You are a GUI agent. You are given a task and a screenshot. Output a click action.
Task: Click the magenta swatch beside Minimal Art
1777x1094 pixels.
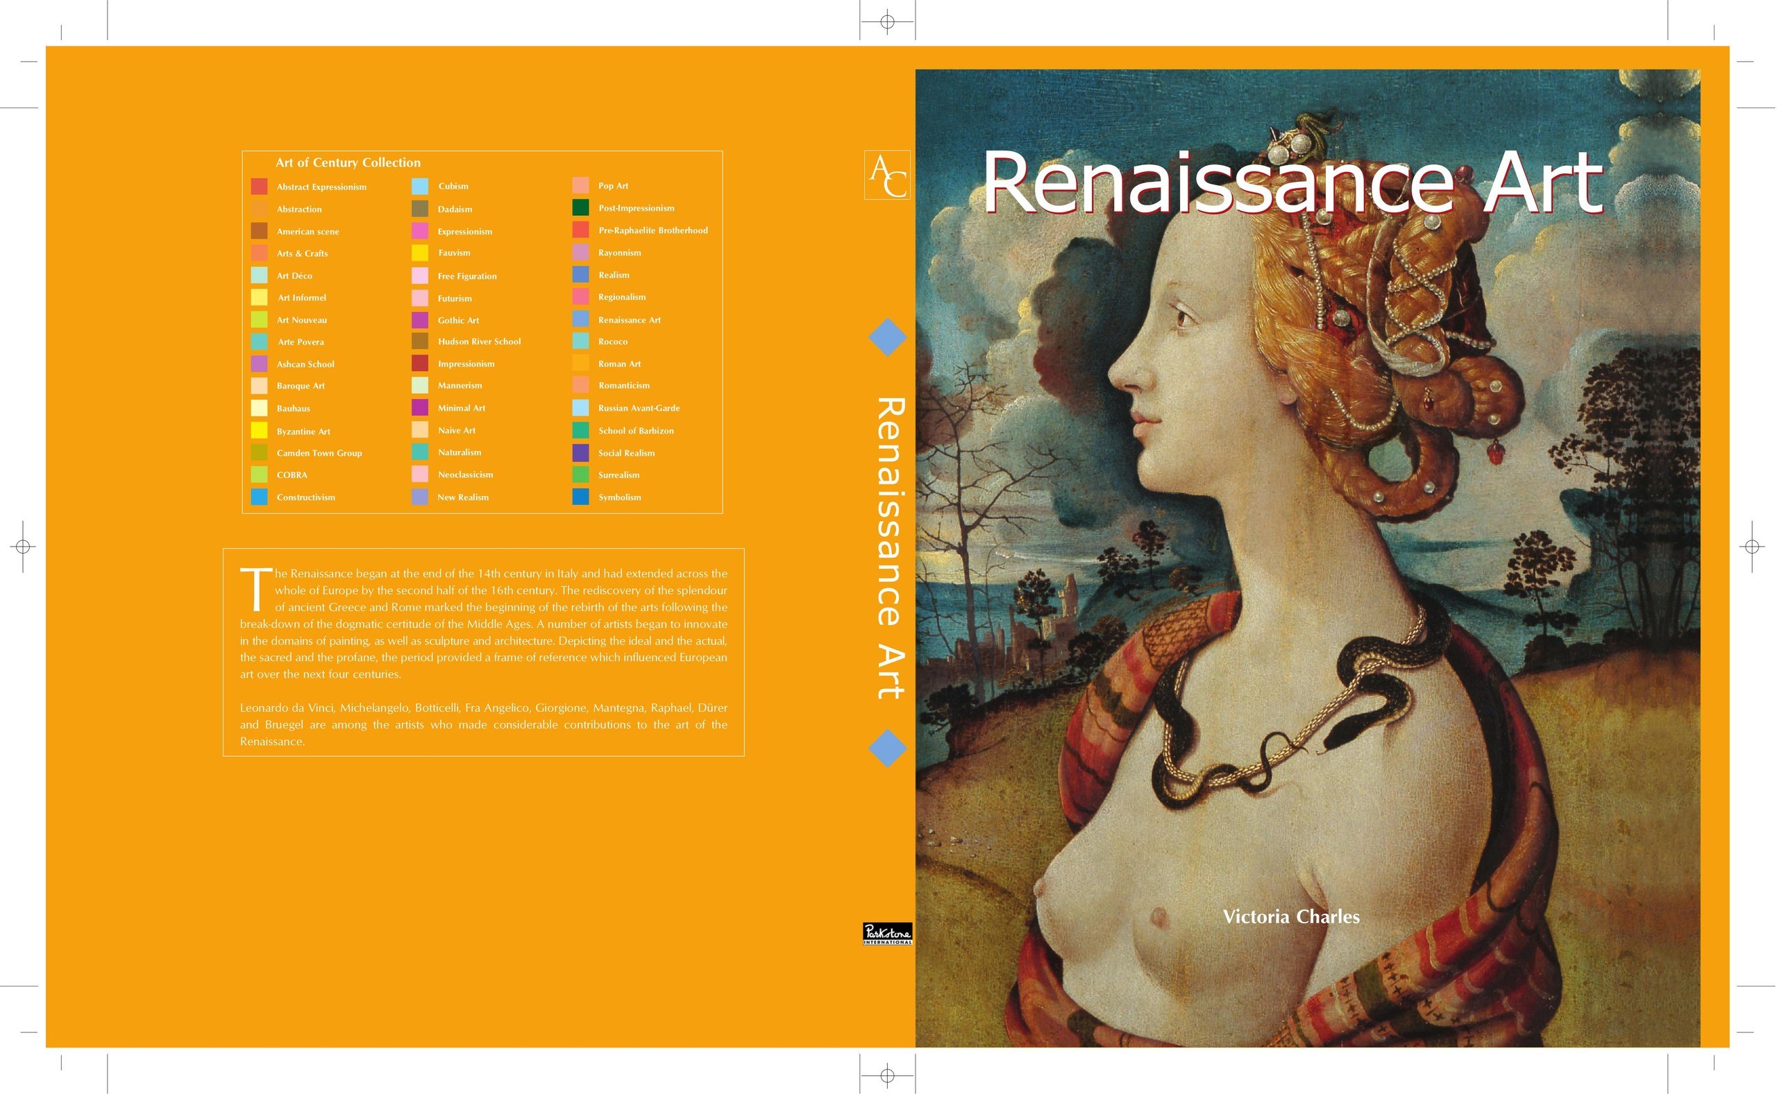(420, 407)
